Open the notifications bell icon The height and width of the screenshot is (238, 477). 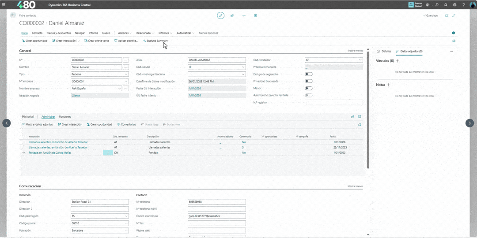(446, 5)
